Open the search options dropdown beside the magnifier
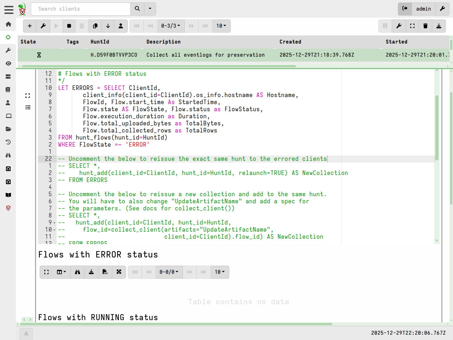Screen dimensions: 453x340 [150, 9]
